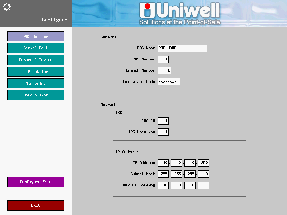This screenshot has width=287, height=215.
Task: Click the red Exit button
Action: [36, 205]
